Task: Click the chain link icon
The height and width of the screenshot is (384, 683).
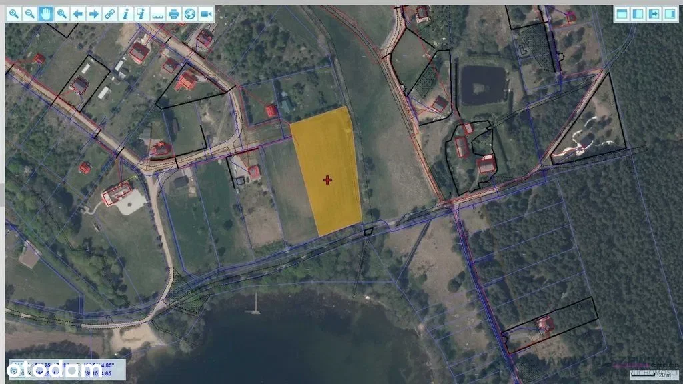Action: [x=109, y=13]
